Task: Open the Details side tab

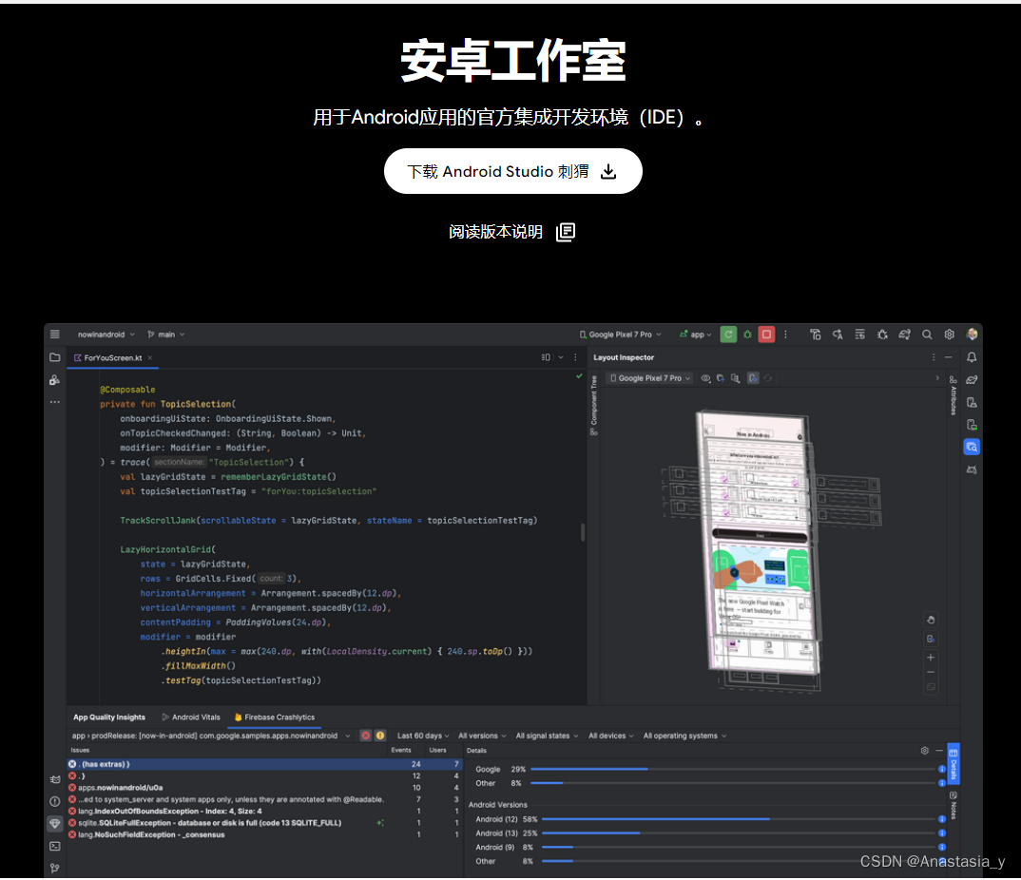Action: 954,764
